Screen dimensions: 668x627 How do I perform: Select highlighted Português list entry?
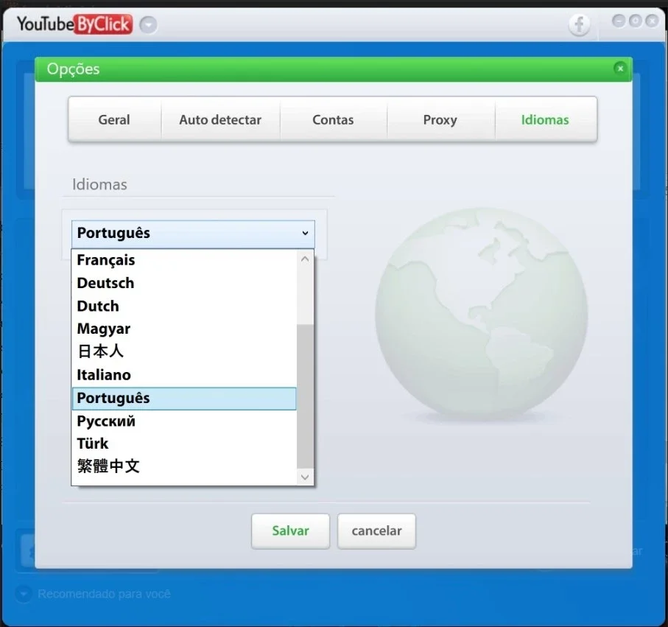pos(184,399)
